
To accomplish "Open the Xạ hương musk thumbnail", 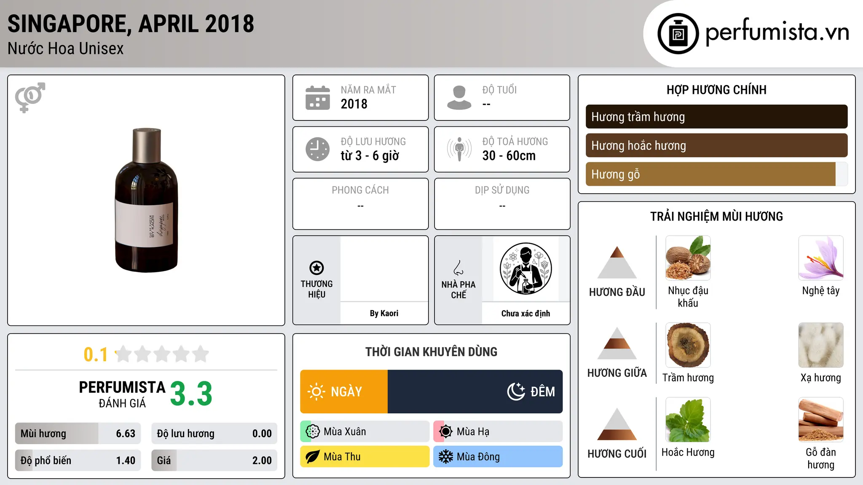I will coord(821,345).
